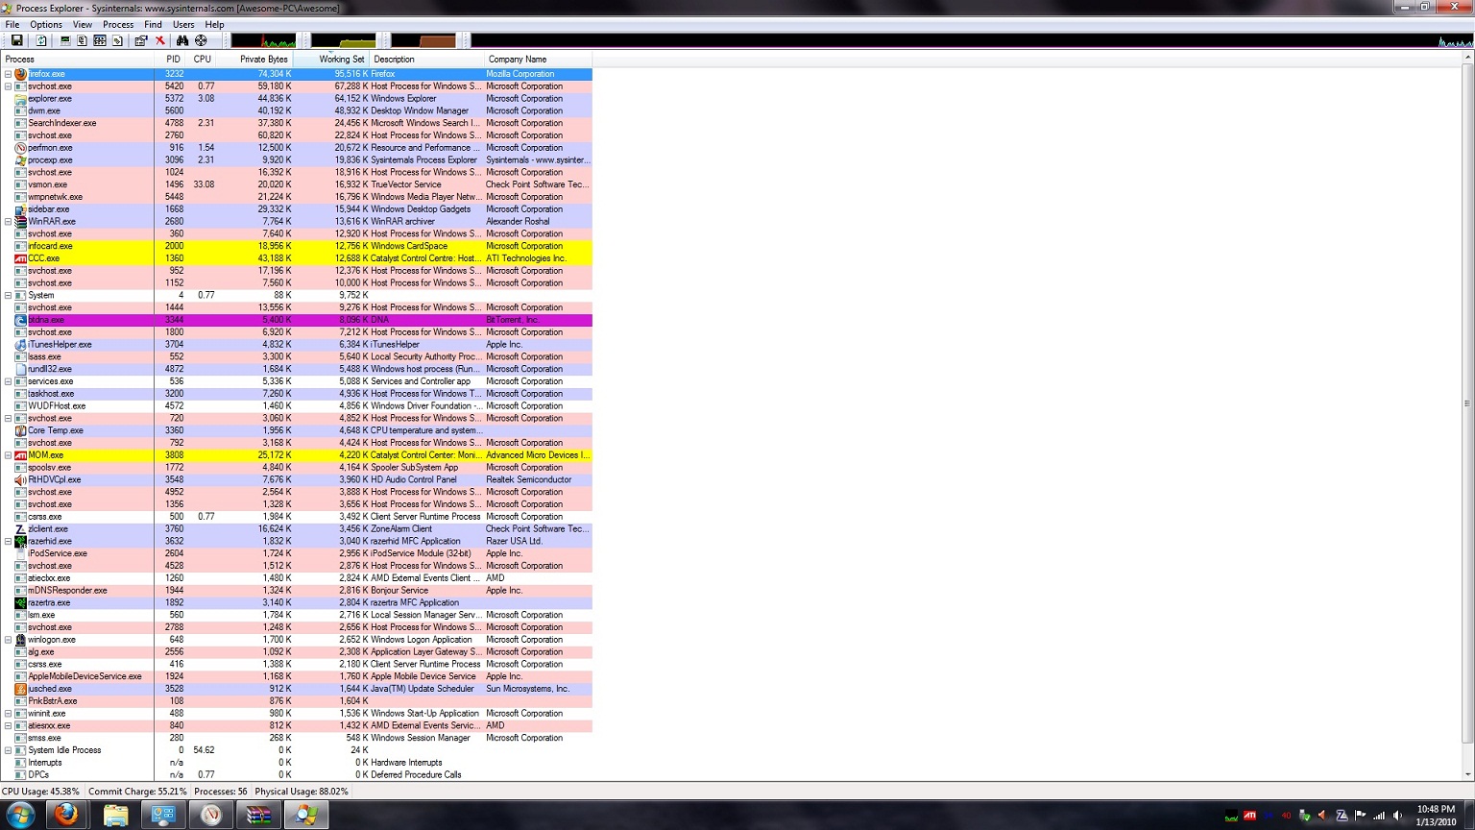The width and height of the screenshot is (1475, 830).
Task: Click the View DLLs/Handles toolbar icon
Action: (117, 40)
